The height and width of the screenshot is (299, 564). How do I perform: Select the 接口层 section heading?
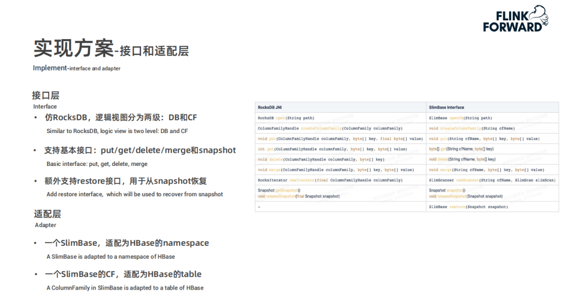pos(45,95)
